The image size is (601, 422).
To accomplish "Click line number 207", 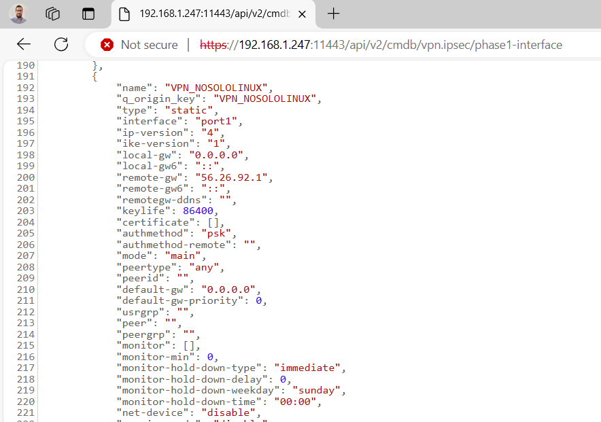I will point(25,256).
